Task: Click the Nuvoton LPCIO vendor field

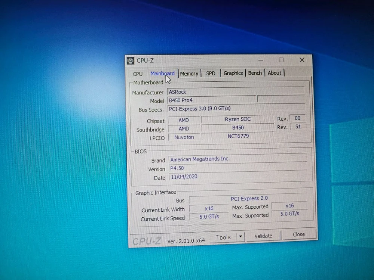Action: [184, 137]
